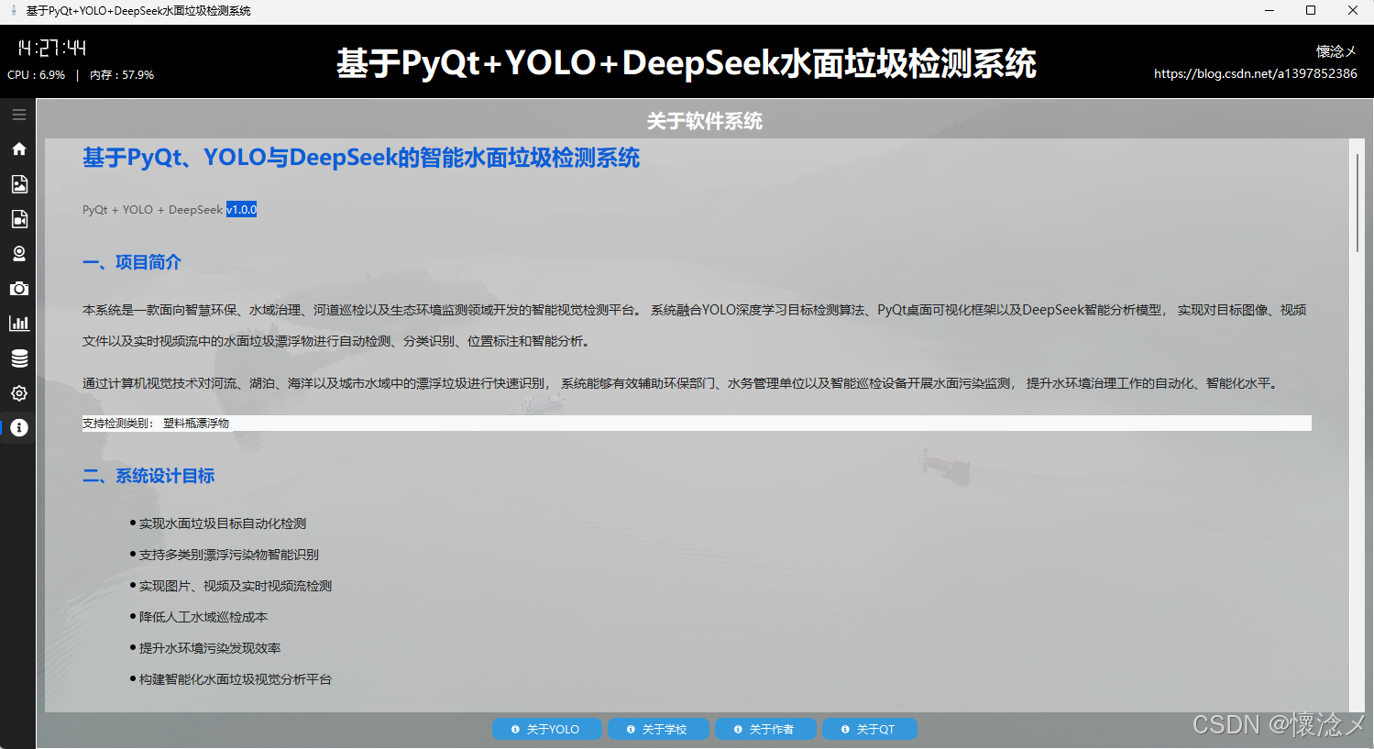Image resolution: width=1374 pixels, height=749 pixels.
Task: Click the 内存 memory usage readout
Action: click(x=122, y=75)
